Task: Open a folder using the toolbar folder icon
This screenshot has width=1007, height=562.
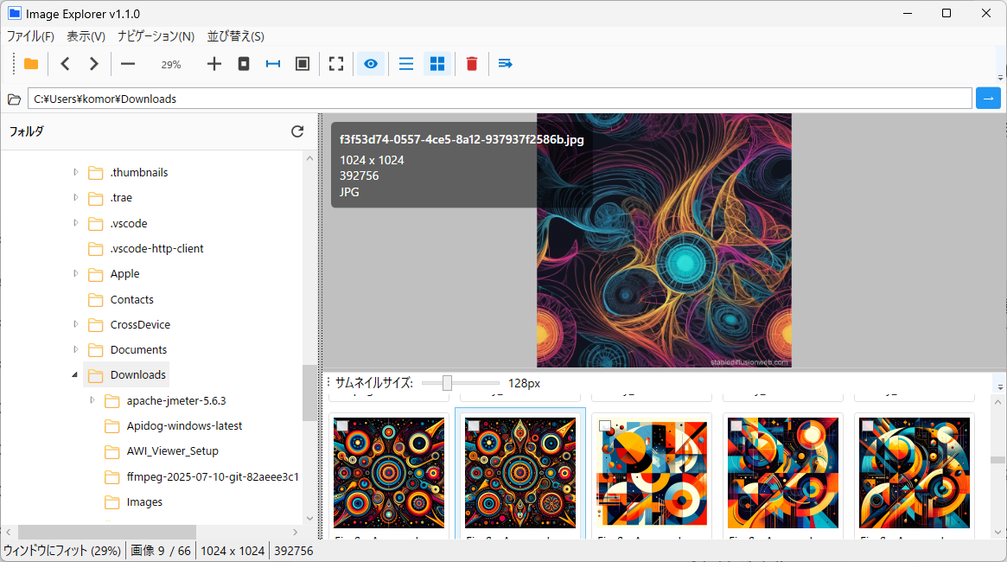Action: [x=30, y=63]
